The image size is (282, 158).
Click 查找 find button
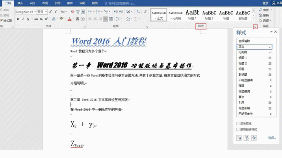click(x=264, y=10)
